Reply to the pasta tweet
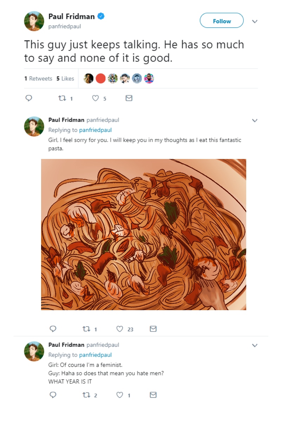The width and height of the screenshot is (281, 422). tap(53, 329)
